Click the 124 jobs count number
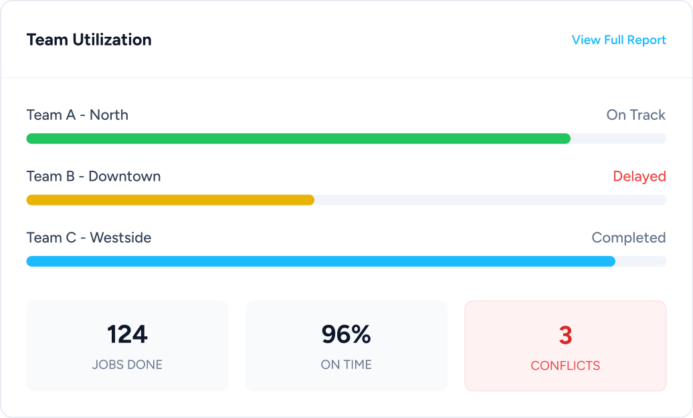This screenshot has width=693, height=418. (127, 335)
